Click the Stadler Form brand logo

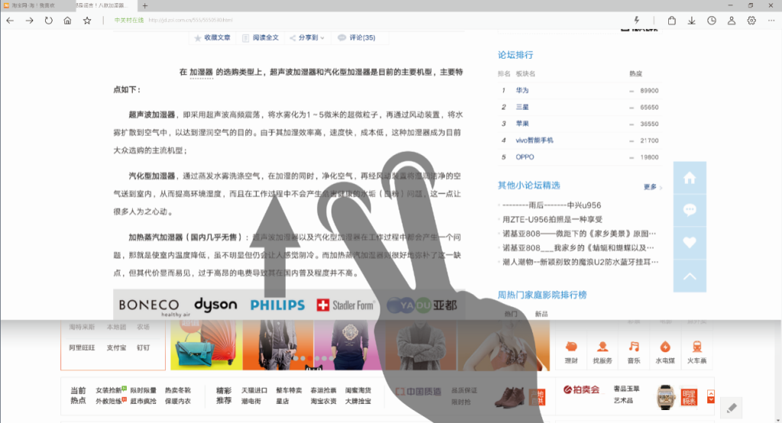point(346,305)
